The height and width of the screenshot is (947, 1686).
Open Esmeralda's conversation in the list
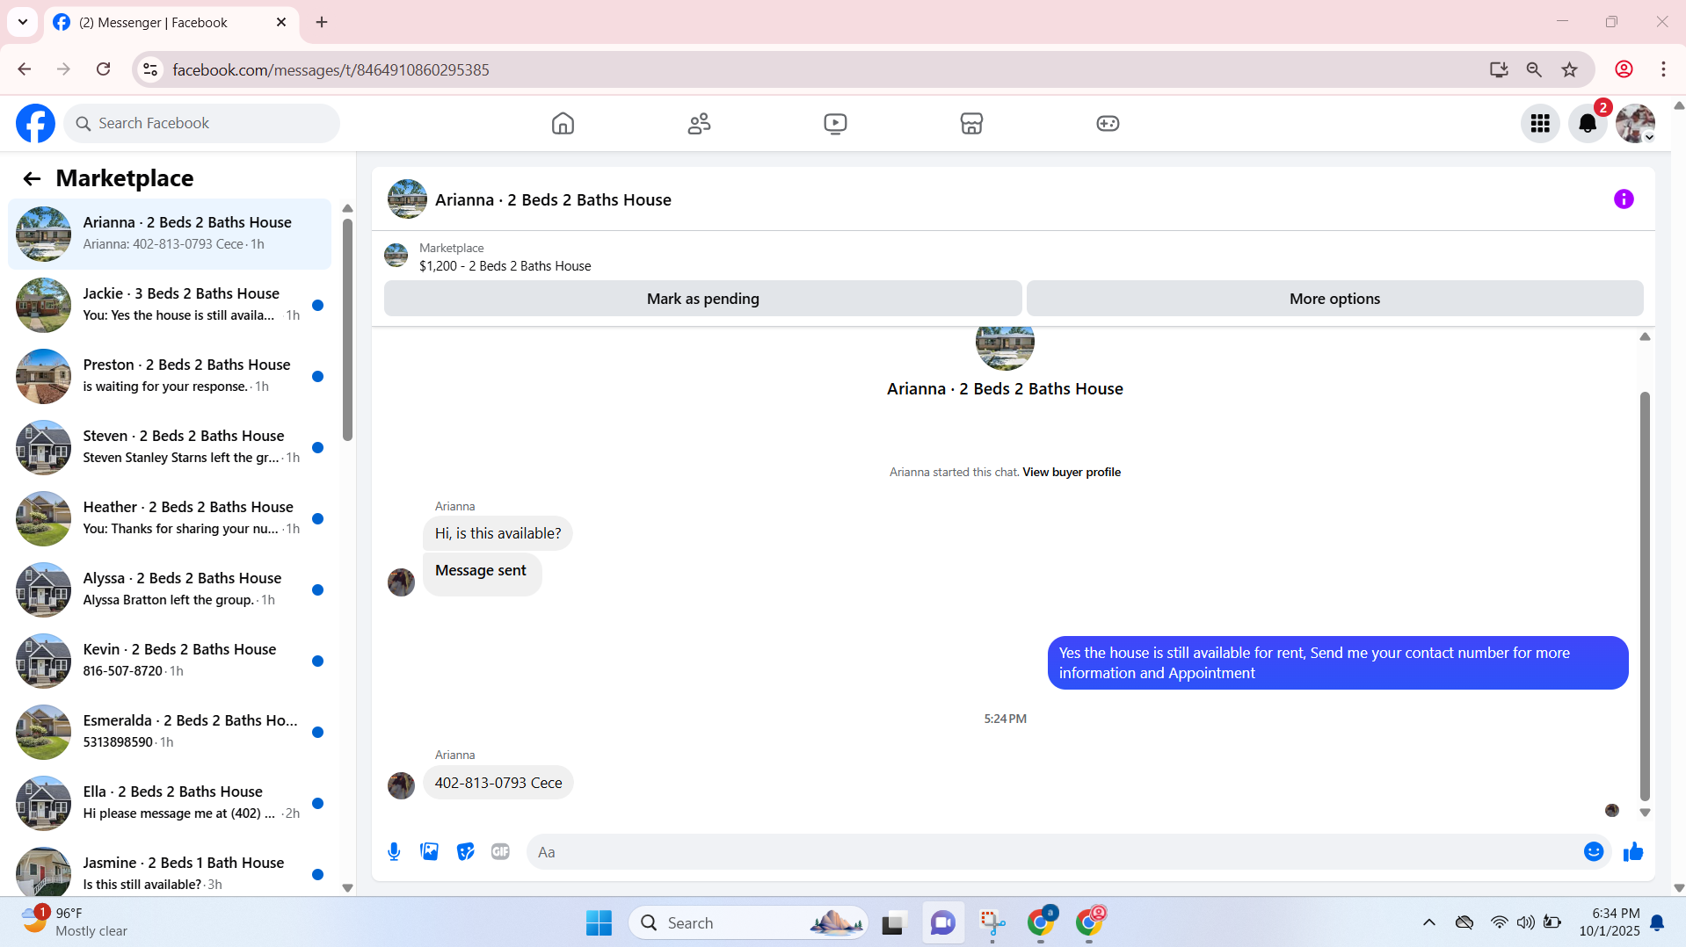click(170, 732)
